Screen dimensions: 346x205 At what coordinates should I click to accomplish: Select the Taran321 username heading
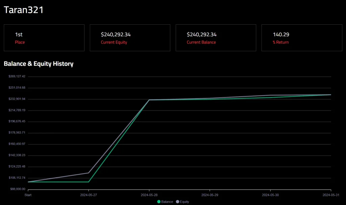(24, 10)
